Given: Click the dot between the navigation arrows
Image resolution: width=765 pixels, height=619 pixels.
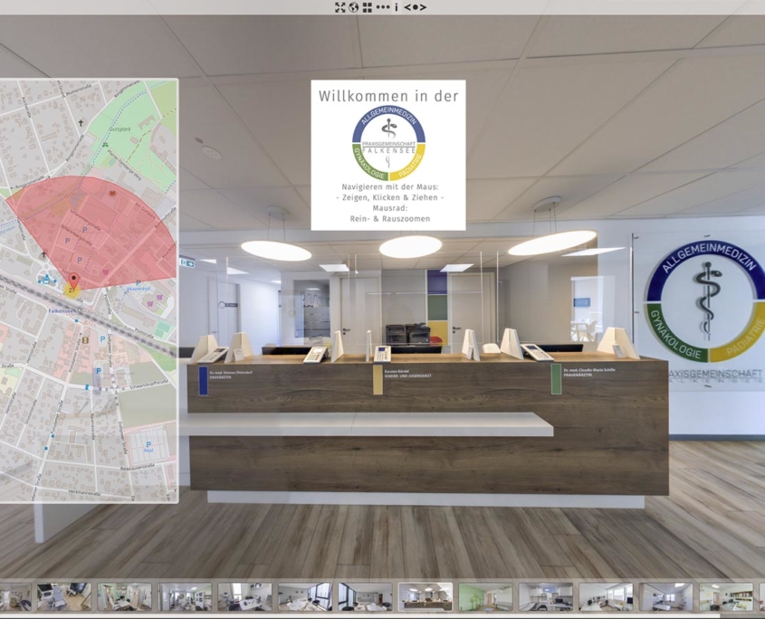Looking at the screenshot, I should click(415, 7).
